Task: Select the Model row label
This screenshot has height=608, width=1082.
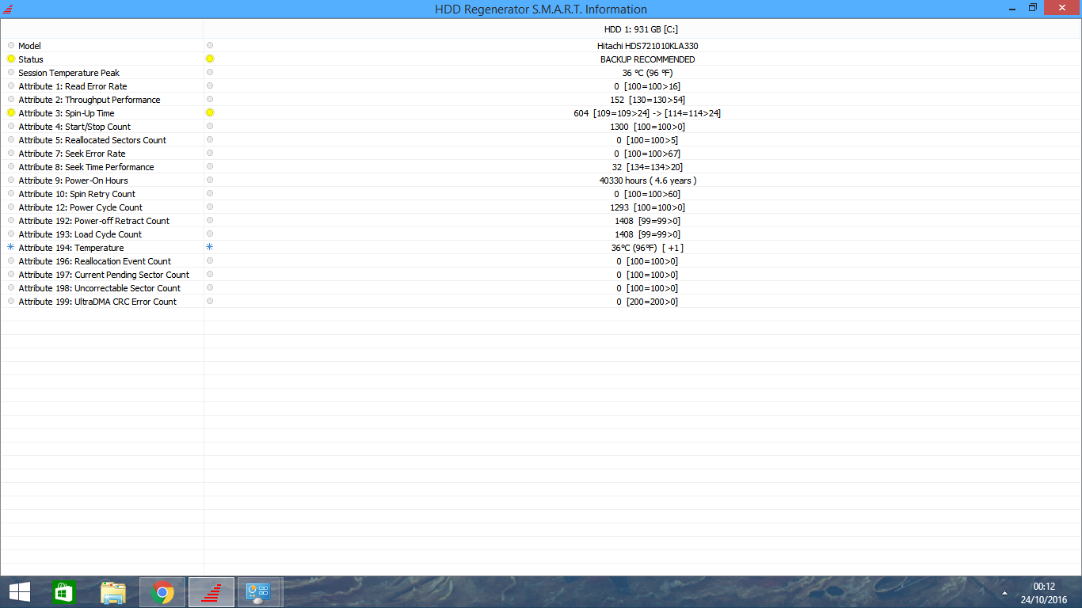Action: point(30,46)
